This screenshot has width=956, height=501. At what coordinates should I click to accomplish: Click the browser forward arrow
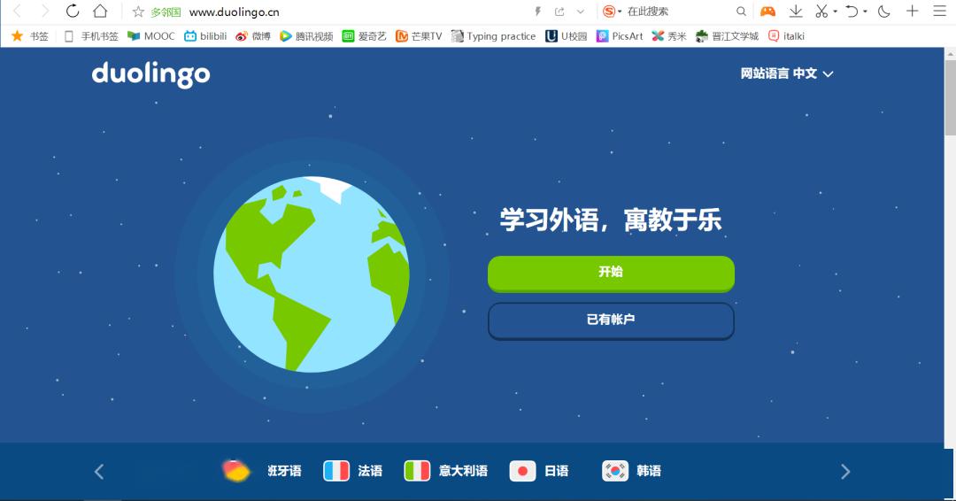tap(44, 11)
